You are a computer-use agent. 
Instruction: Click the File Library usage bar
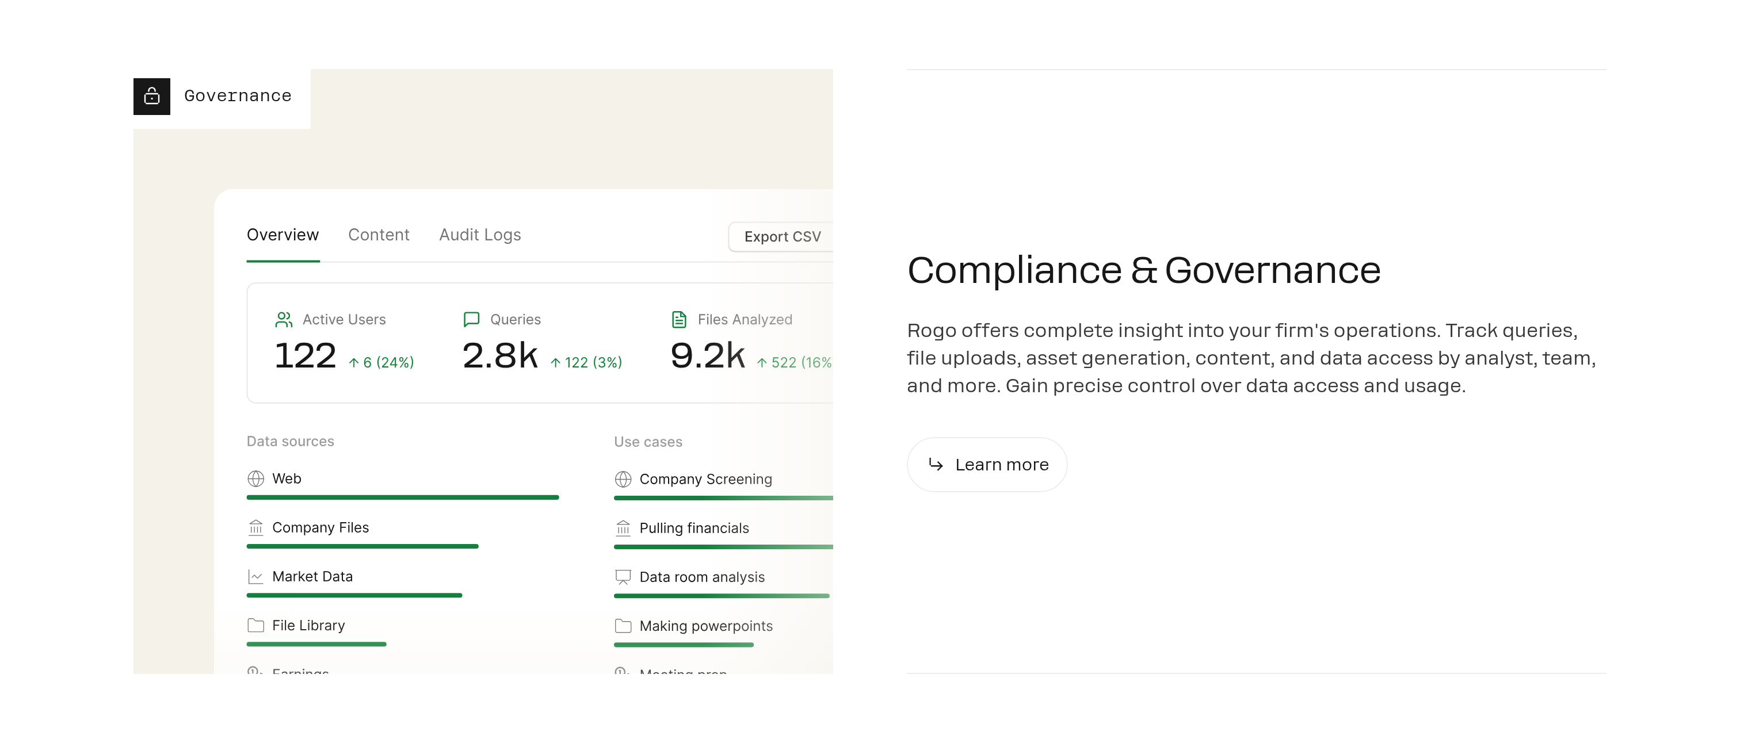(x=317, y=644)
